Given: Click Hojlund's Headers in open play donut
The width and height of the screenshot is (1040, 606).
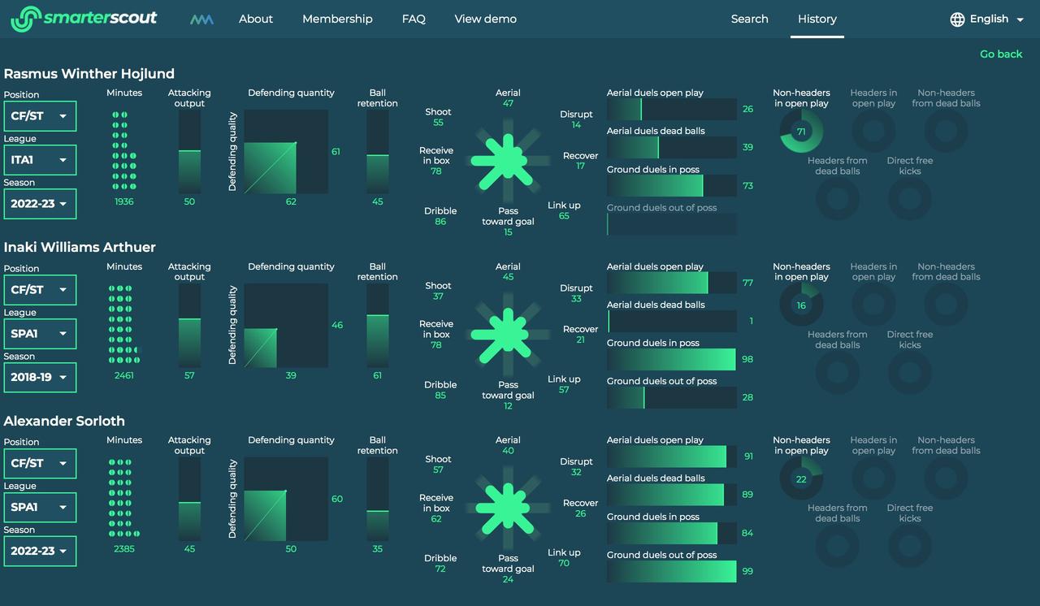Looking at the screenshot, I should 873,132.
